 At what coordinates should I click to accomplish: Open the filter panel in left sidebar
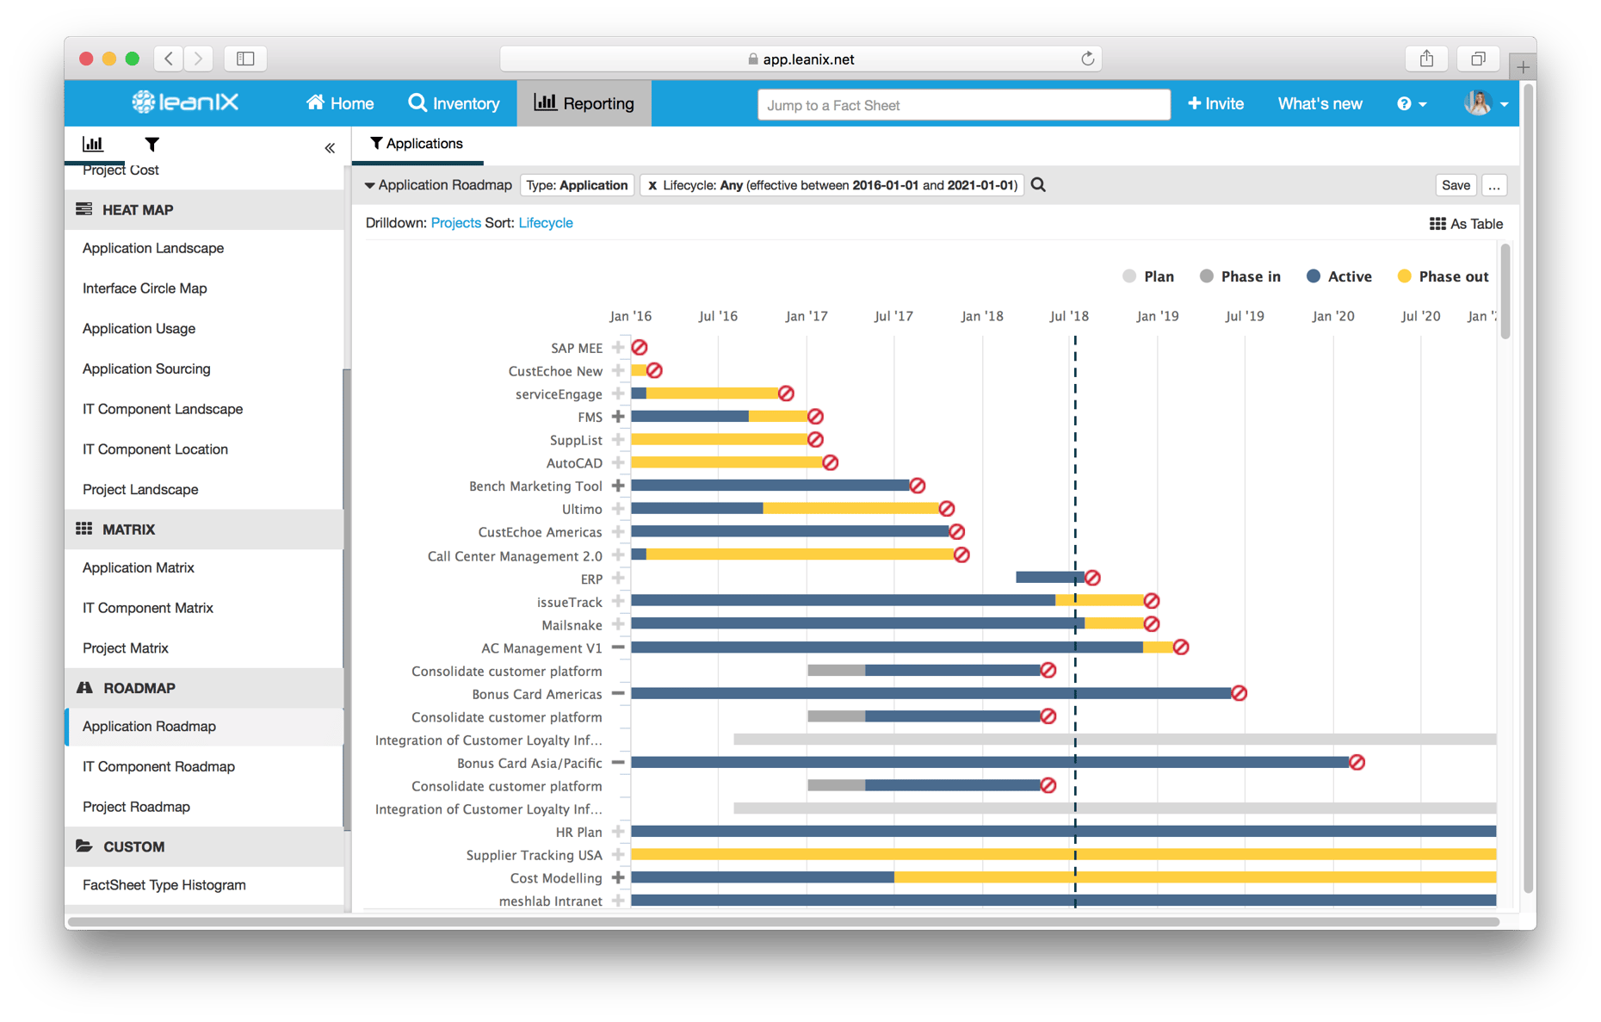[x=151, y=145]
